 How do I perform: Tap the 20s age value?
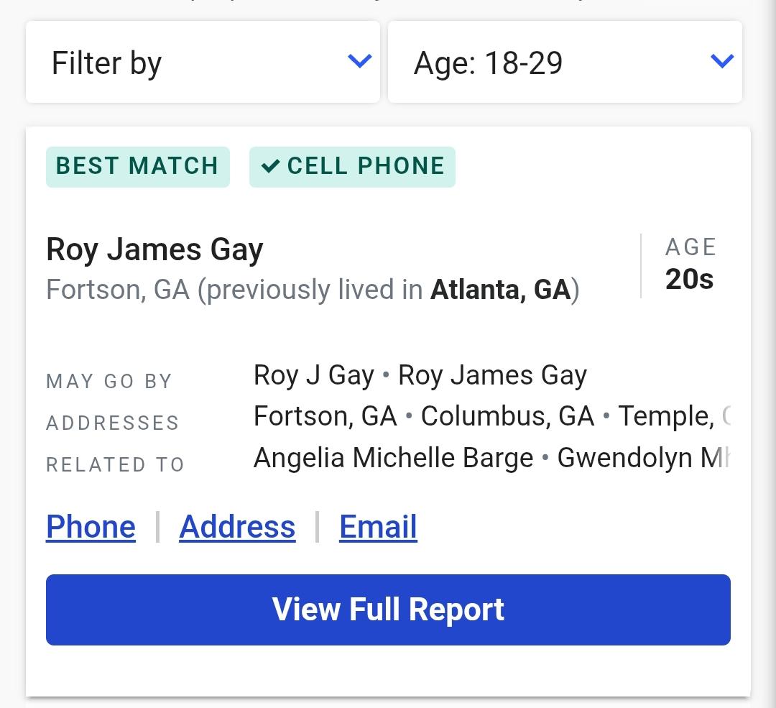[x=689, y=280]
